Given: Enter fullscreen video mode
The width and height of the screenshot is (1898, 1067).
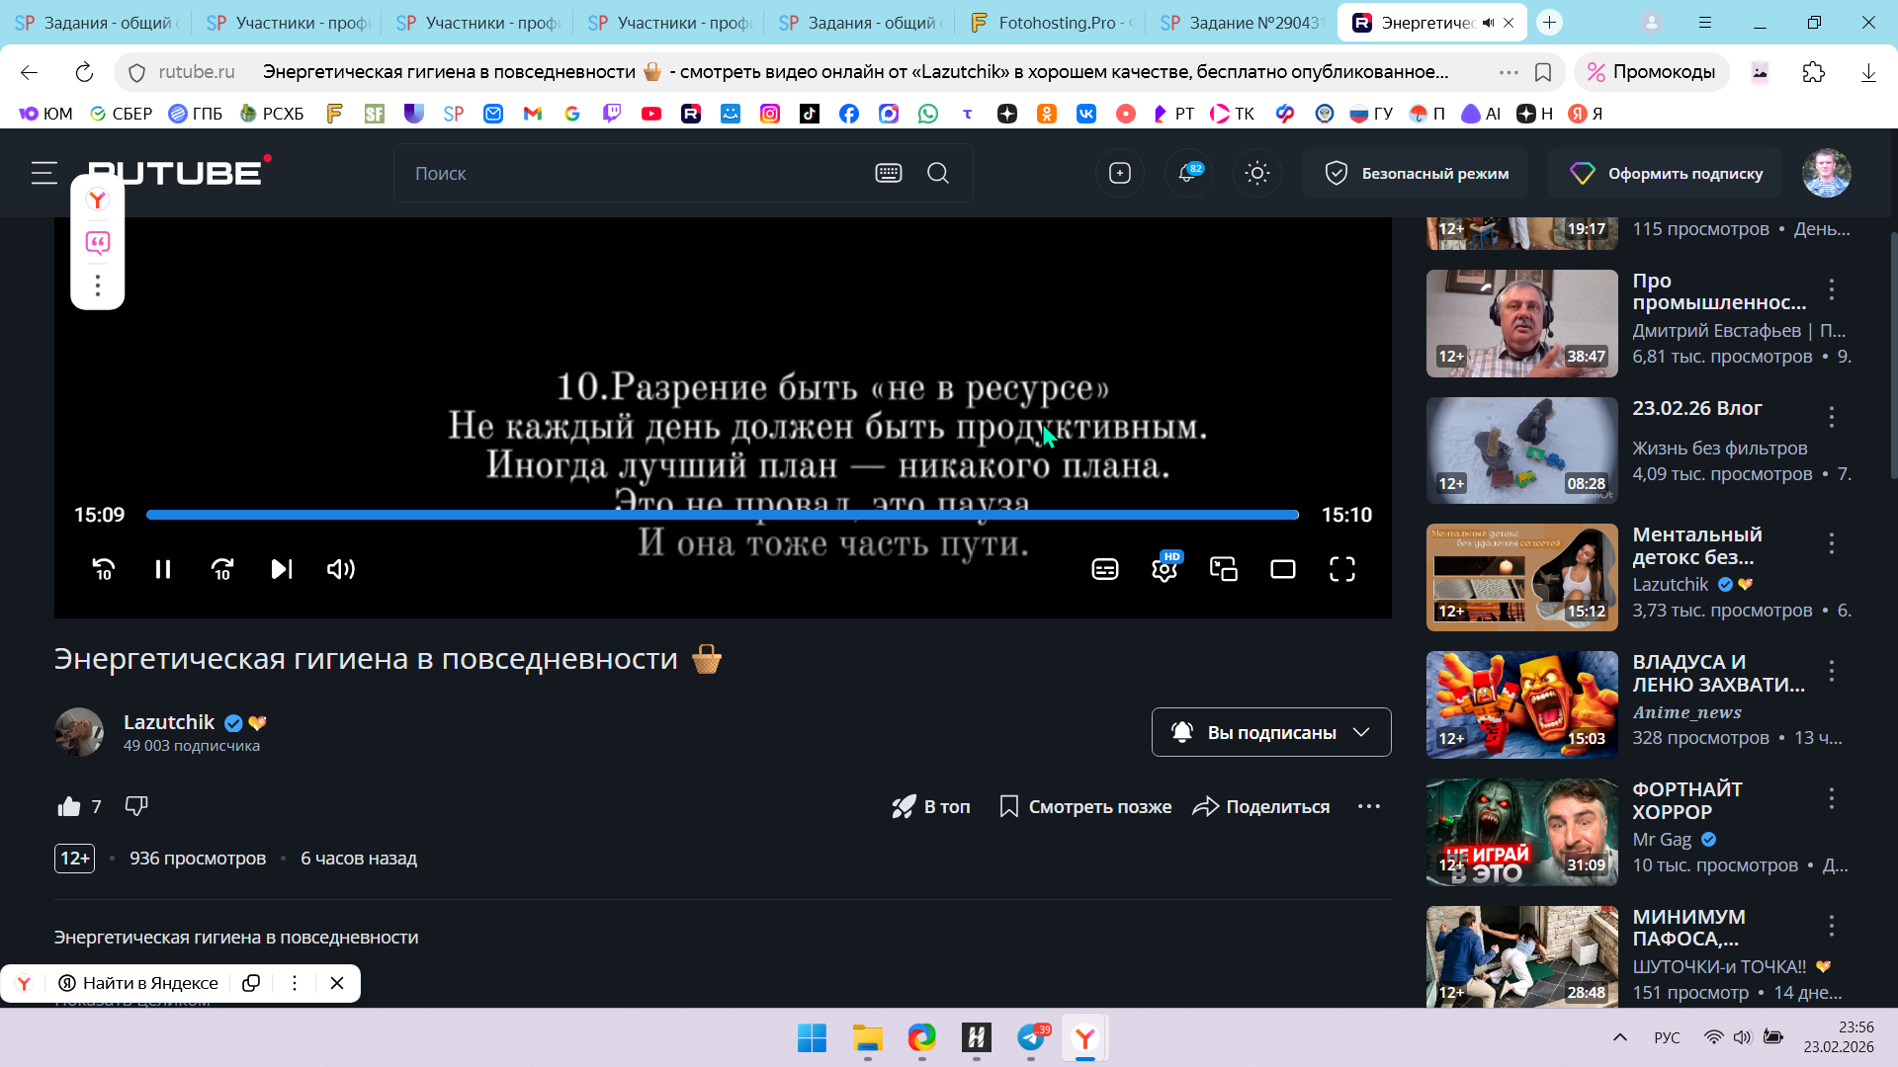Looking at the screenshot, I should pos(1342,569).
